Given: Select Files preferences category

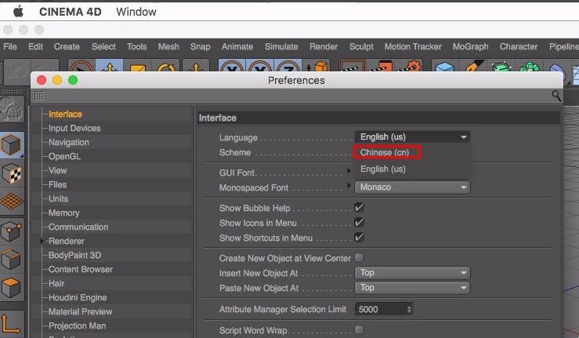Looking at the screenshot, I should [58, 184].
